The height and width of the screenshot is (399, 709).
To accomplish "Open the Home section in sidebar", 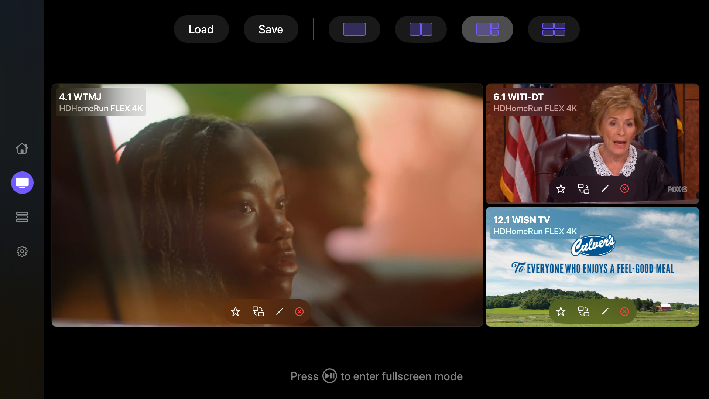I will point(22,148).
